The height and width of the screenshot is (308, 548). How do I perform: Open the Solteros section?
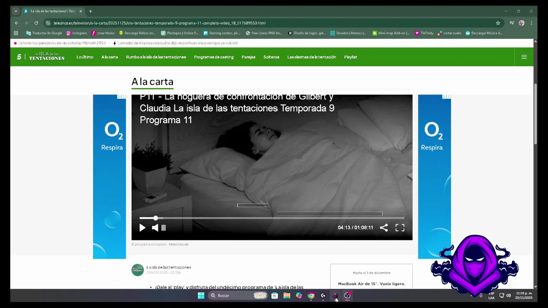[x=271, y=57]
